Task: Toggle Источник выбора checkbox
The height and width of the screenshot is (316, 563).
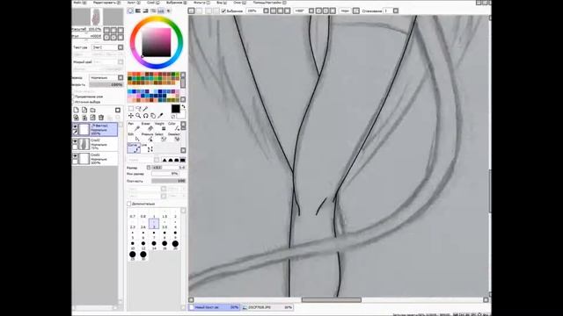Action: [x=73, y=102]
